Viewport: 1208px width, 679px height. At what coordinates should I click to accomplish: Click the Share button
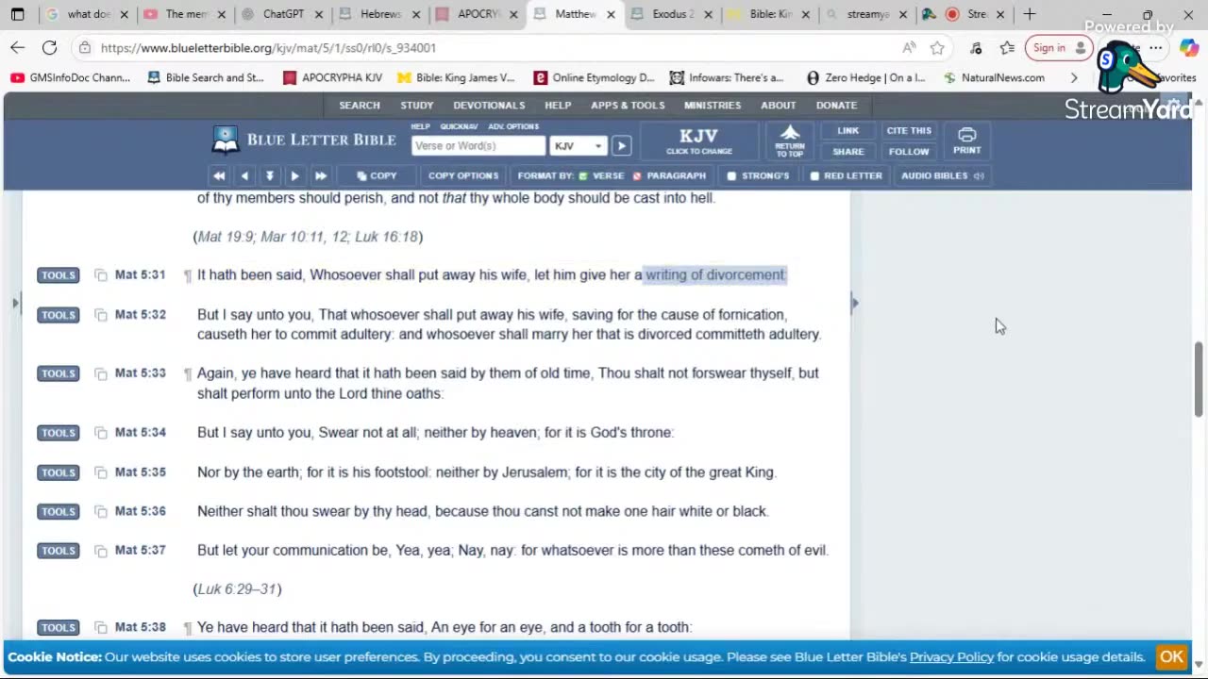click(x=847, y=152)
